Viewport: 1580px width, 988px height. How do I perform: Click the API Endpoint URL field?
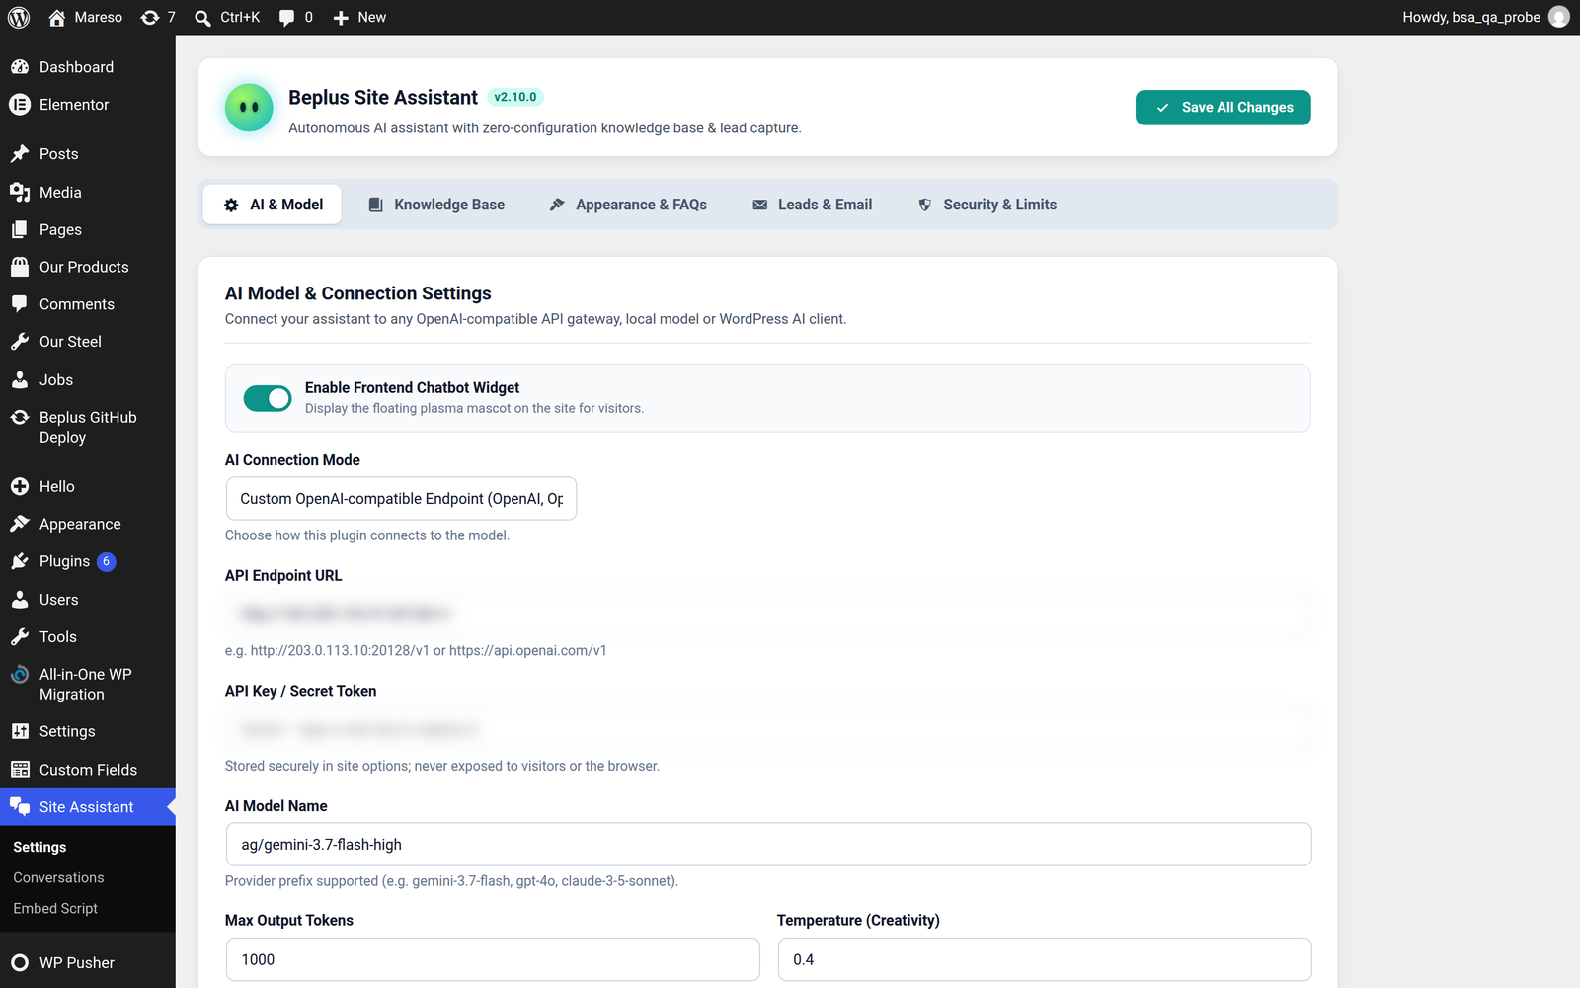click(x=768, y=614)
